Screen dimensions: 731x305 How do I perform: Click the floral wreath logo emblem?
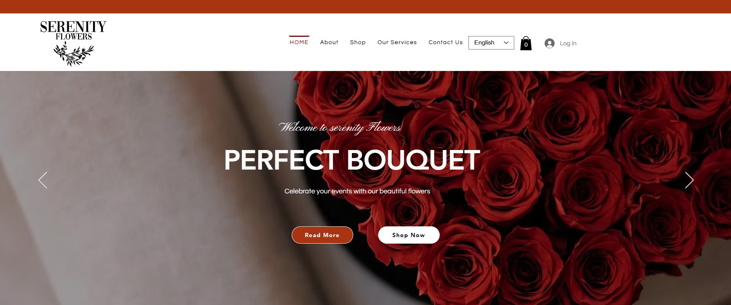pos(73,54)
